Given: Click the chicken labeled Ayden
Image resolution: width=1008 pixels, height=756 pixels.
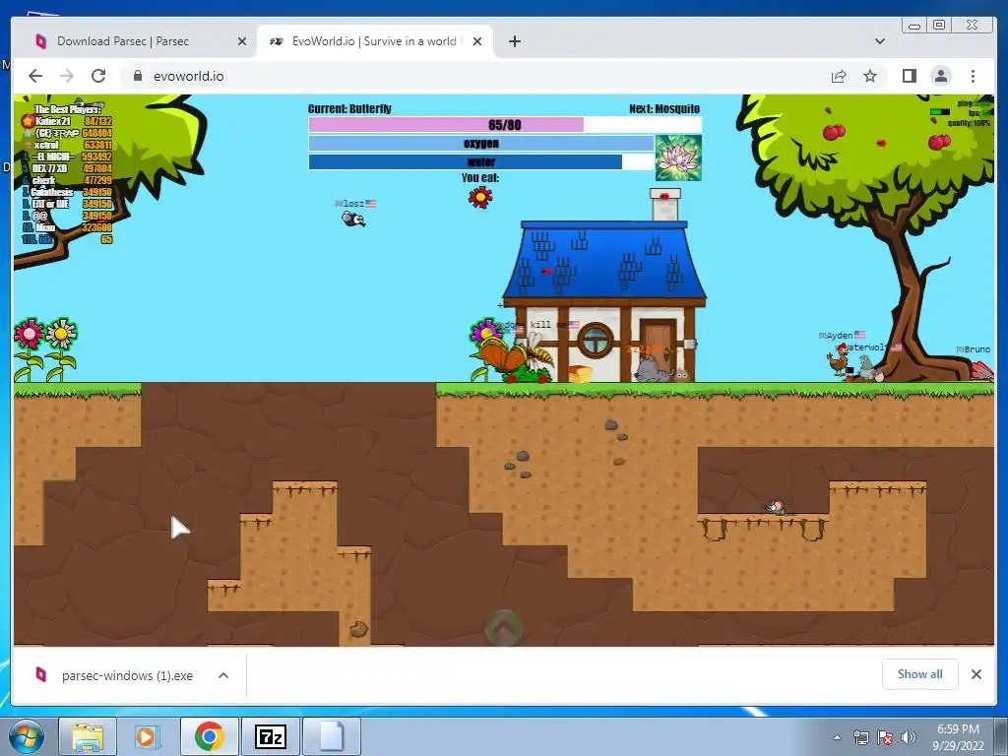Looking at the screenshot, I should click(x=837, y=359).
